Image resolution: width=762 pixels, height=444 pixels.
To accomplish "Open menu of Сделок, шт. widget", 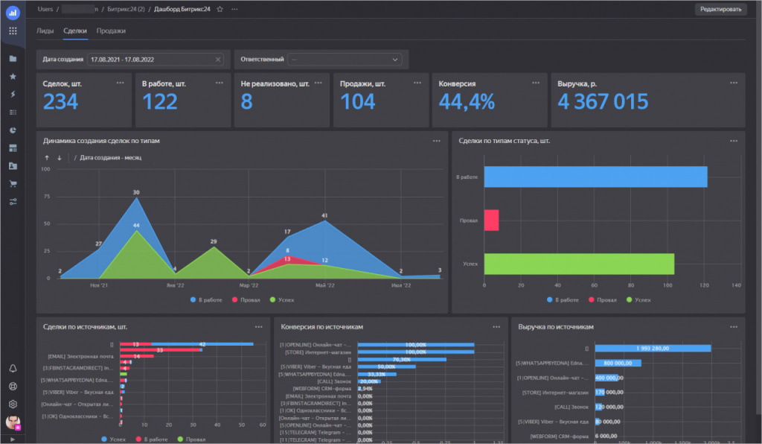I will 120,83.
